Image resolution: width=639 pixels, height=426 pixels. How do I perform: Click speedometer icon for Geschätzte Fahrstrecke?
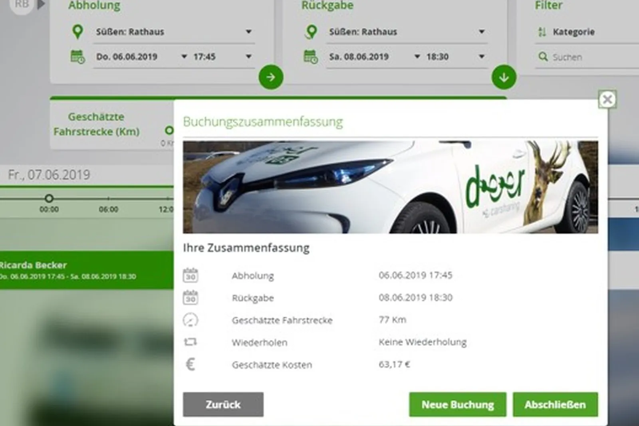click(191, 320)
